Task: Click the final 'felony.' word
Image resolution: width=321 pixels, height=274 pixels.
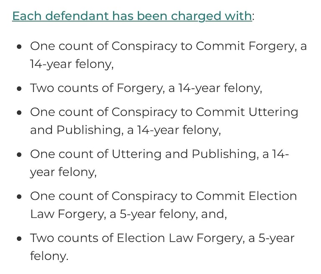Action: pos(48,256)
